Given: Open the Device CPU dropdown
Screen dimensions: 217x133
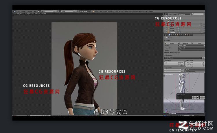Looking at the screenshot, I should point(192,50).
